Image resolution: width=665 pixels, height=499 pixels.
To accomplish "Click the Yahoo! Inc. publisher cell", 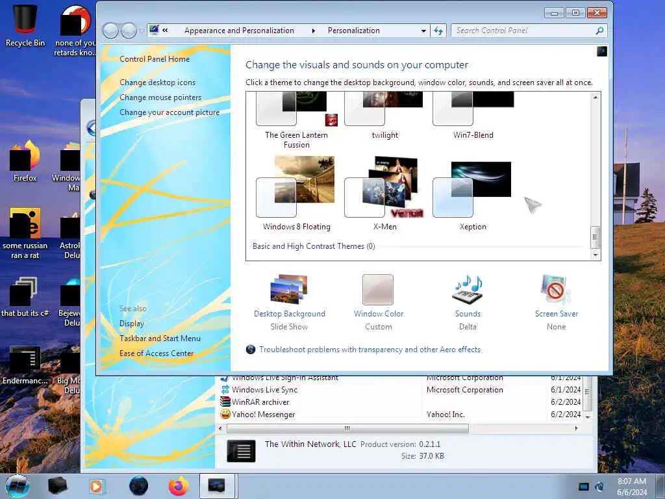I will (445, 414).
